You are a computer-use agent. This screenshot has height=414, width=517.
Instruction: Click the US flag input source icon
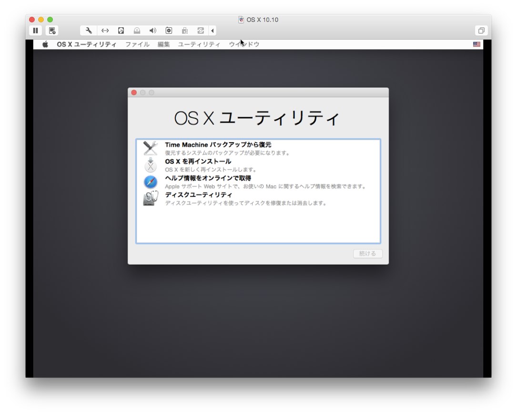click(476, 44)
